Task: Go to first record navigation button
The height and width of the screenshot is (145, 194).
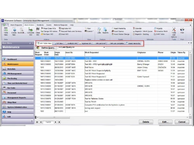Action: pyautogui.click(x=37, y=122)
